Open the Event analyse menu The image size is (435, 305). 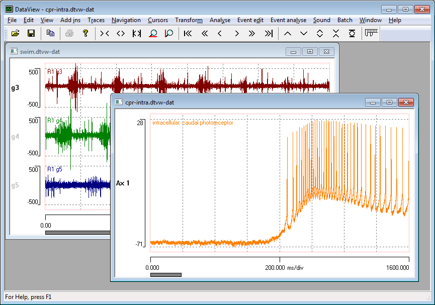(x=288, y=20)
